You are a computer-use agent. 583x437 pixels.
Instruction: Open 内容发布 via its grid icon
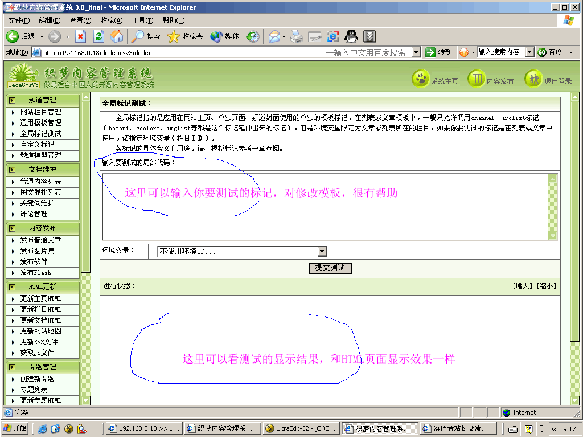point(476,80)
